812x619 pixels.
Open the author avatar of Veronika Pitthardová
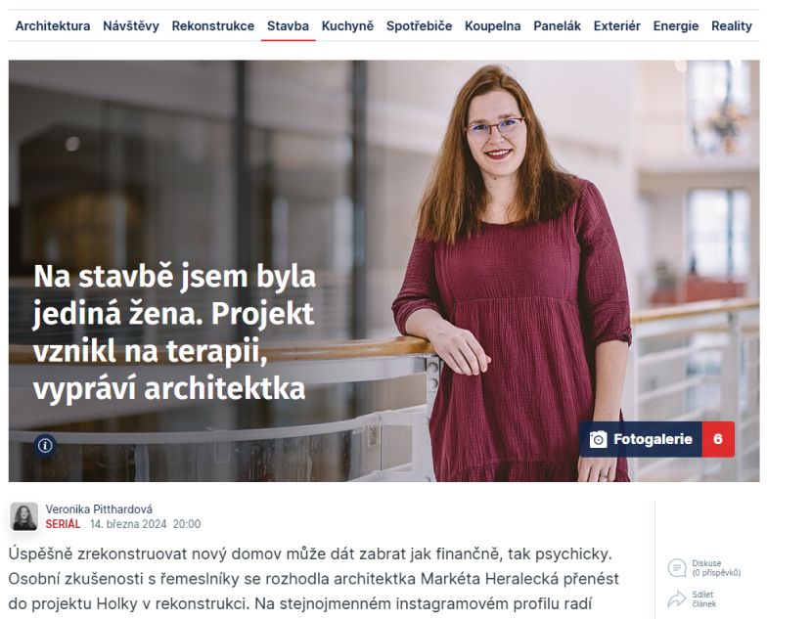[23, 516]
